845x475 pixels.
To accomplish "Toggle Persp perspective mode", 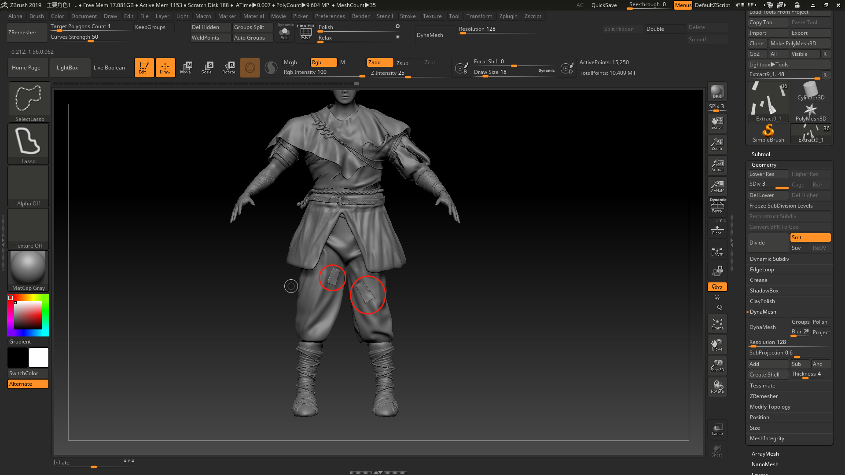I will click(717, 206).
